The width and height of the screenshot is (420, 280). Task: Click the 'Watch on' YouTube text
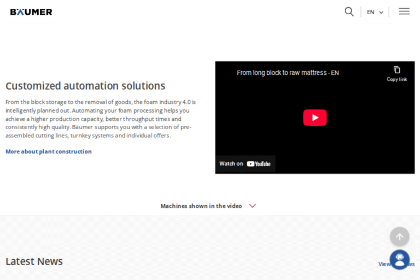[231, 164]
